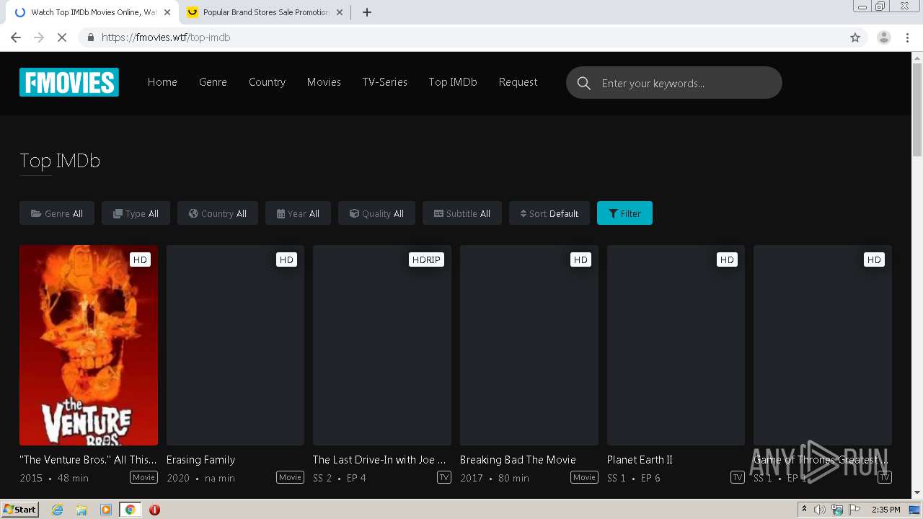The image size is (923, 519).
Task: Open Chrome three-dot menu
Action: pos(908,37)
